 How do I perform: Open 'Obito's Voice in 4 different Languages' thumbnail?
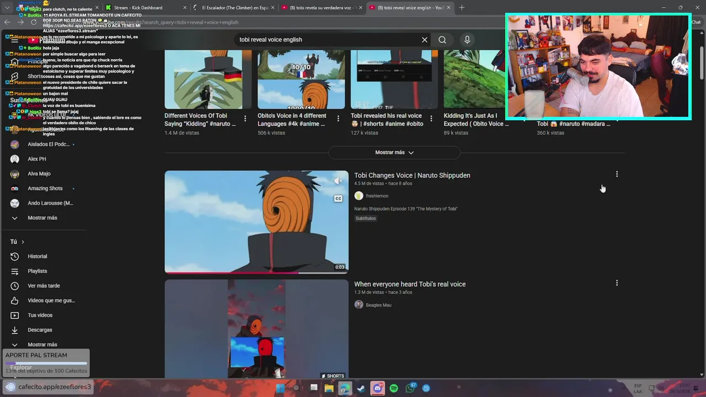(301, 79)
